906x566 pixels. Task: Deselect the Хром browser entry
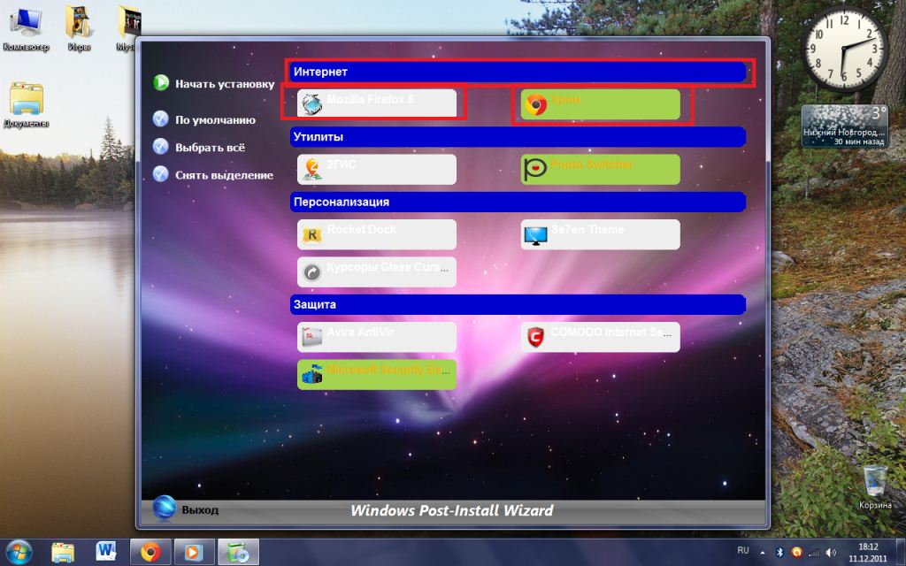(x=601, y=104)
